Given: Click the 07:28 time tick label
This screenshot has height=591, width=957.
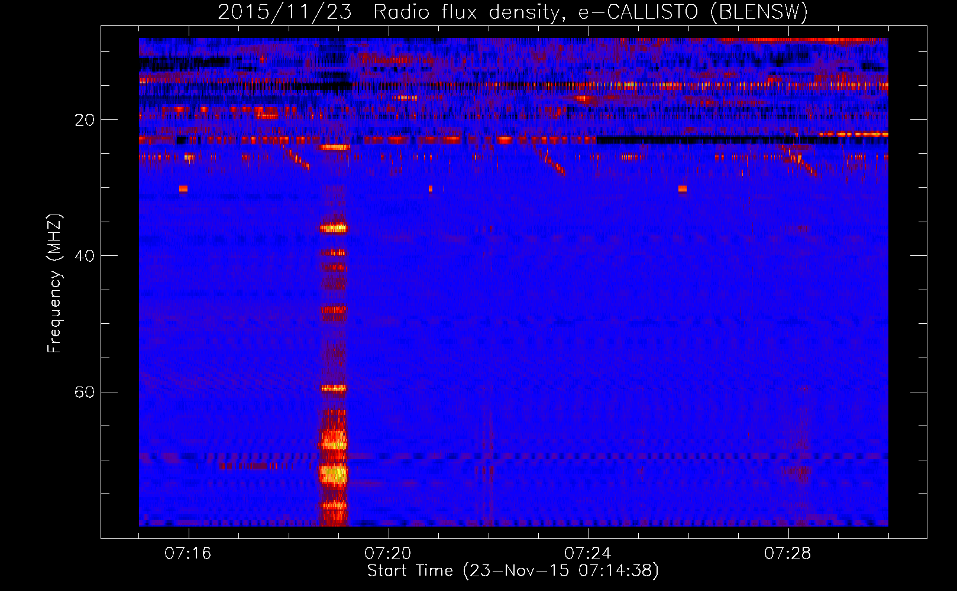Looking at the screenshot, I should [787, 554].
